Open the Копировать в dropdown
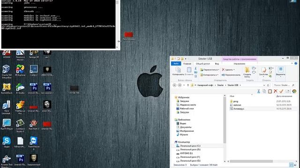 pyautogui.click(x=210, y=75)
